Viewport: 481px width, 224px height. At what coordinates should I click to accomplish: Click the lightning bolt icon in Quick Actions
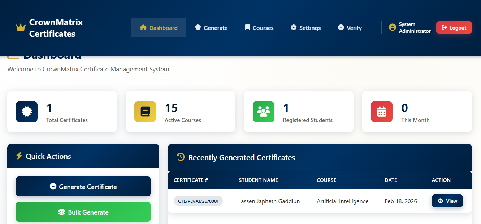(19, 156)
